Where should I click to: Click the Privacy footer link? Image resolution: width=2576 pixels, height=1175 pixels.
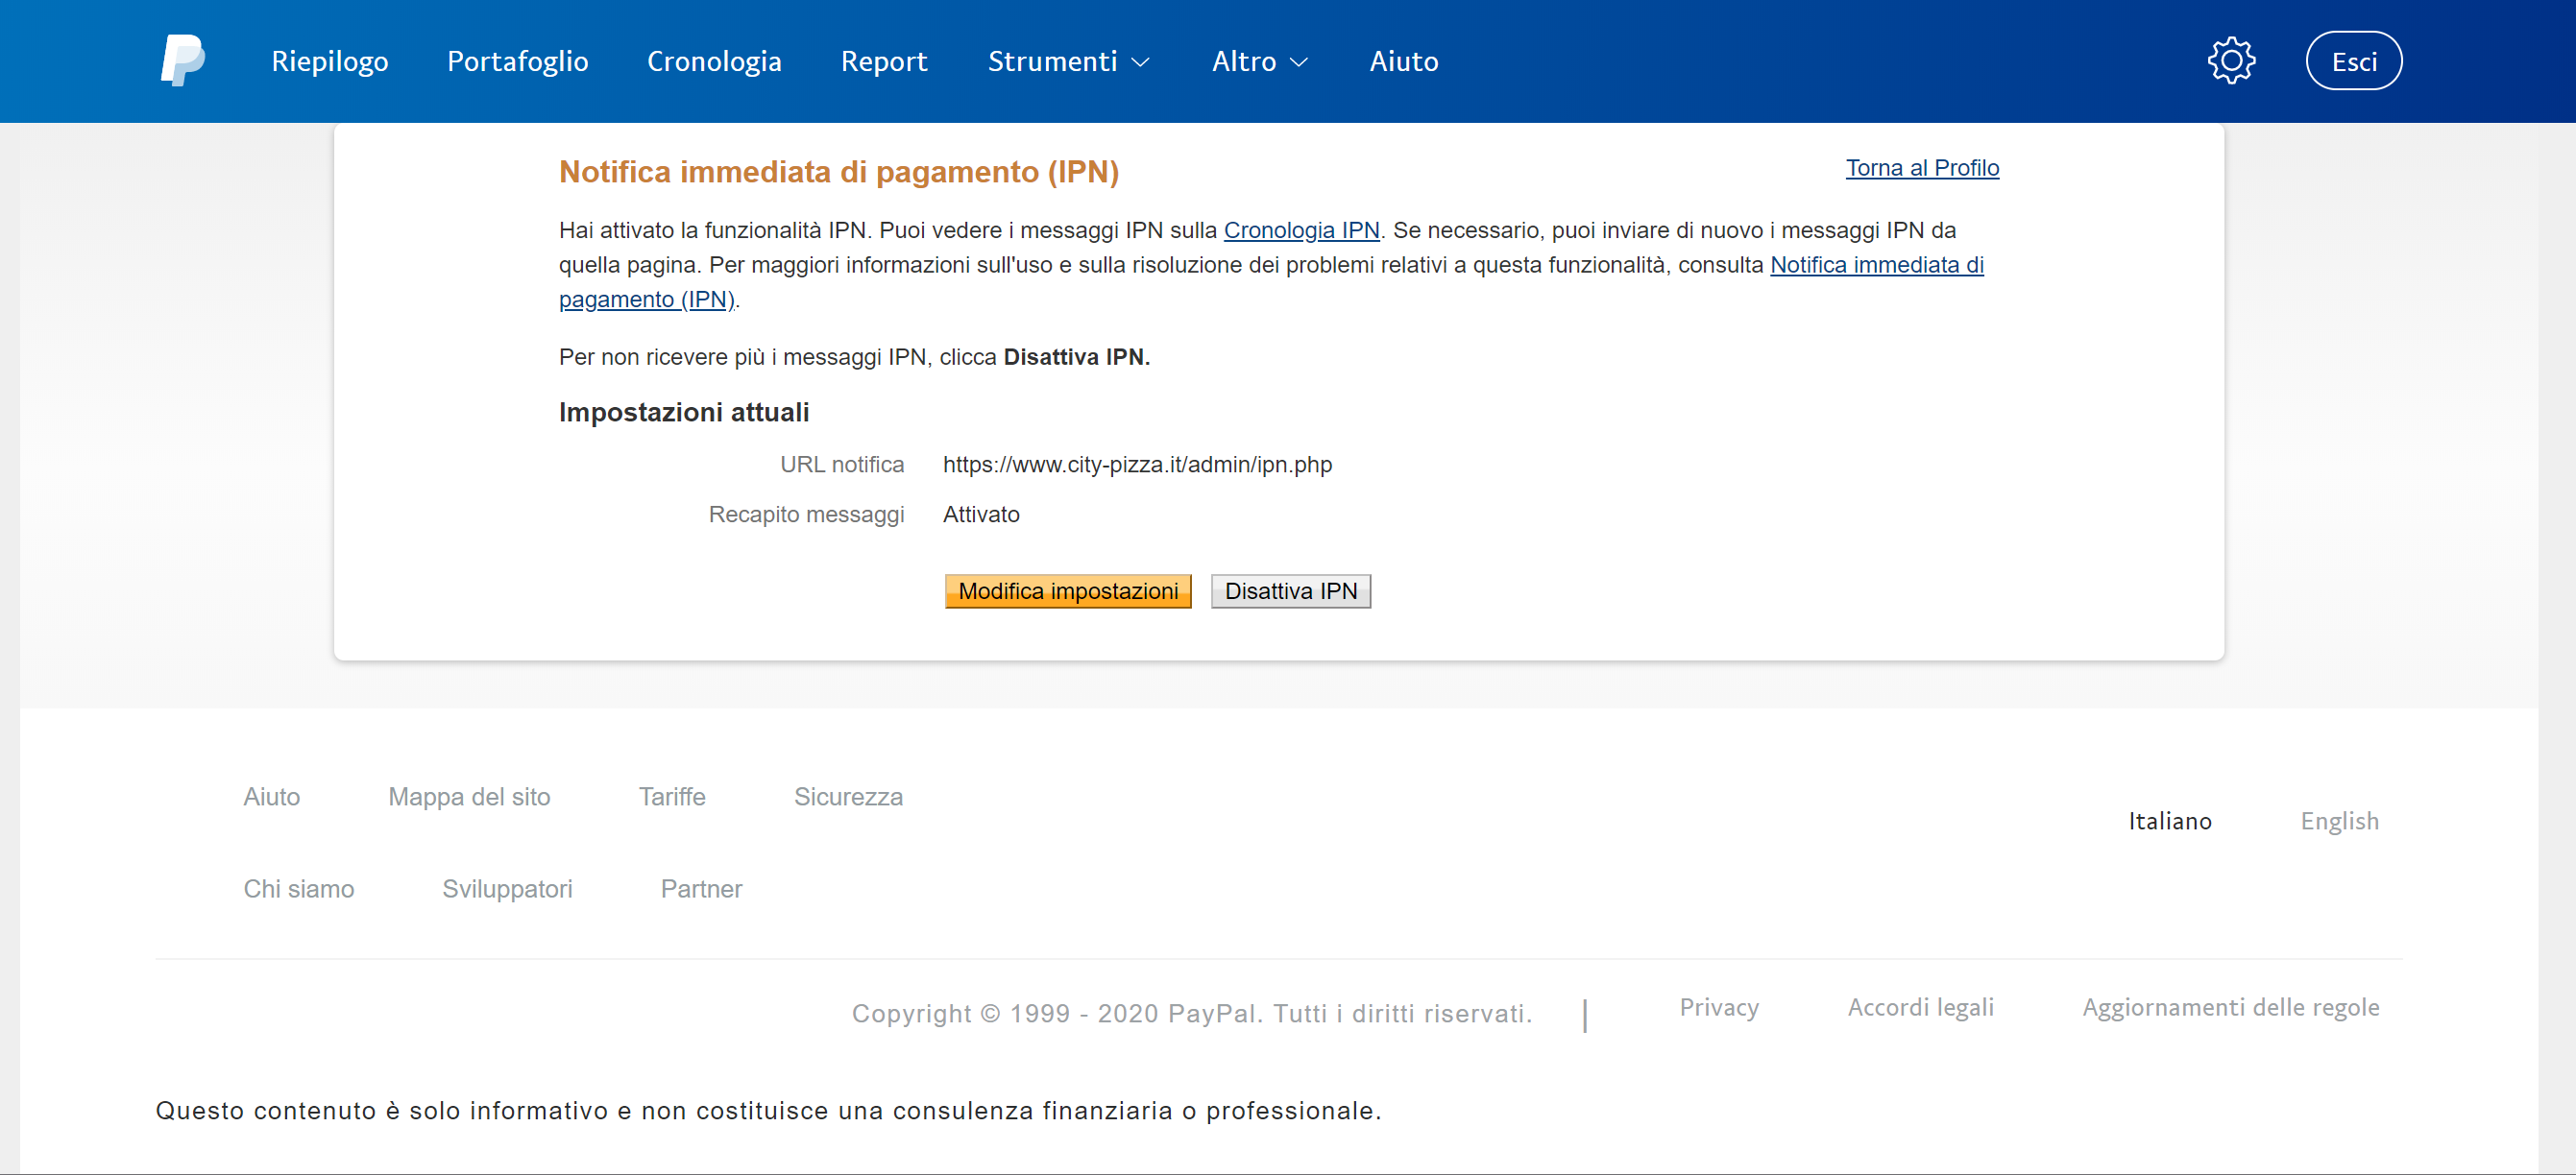click(x=1718, y=1006)
